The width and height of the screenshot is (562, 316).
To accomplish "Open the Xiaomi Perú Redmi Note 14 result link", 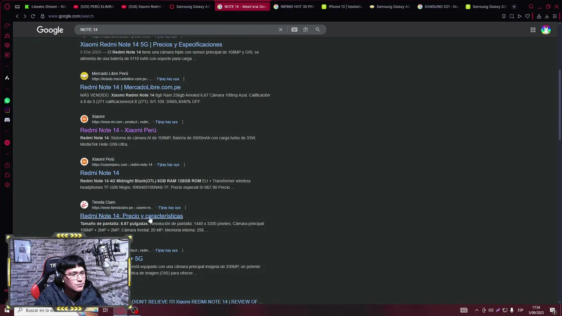I will (100, 173).
